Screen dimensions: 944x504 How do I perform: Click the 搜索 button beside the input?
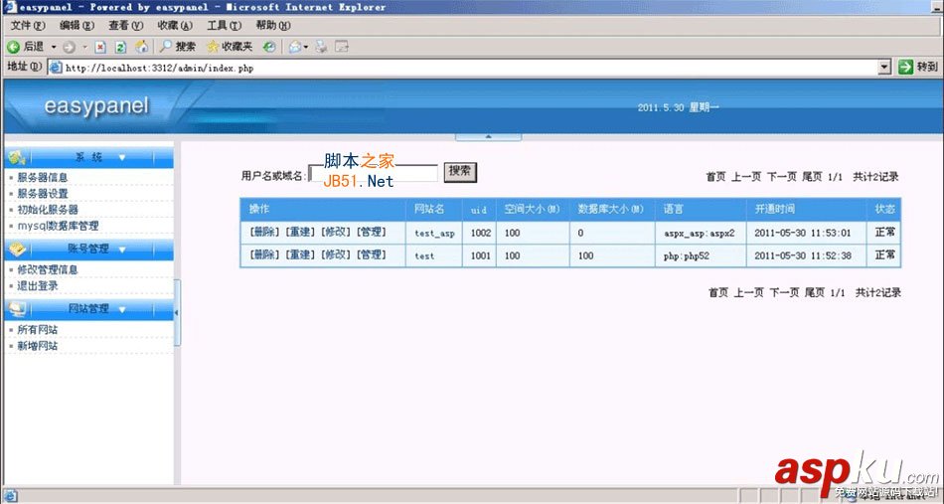coord(460,172)
